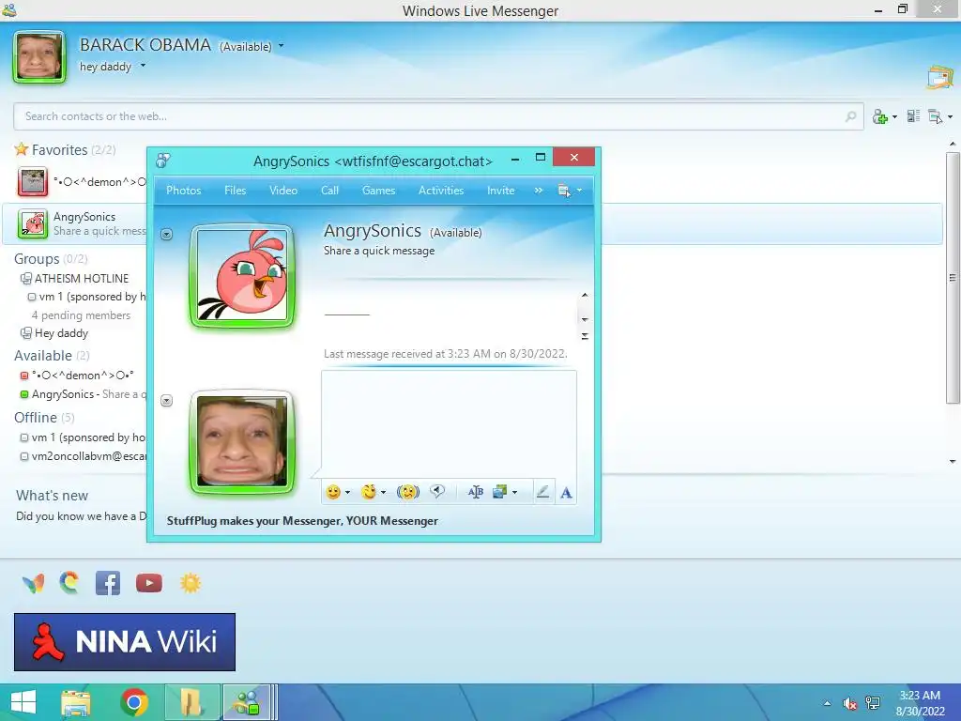Click the voice clip icon in chat toolbar
Image resolution: width=961 pixels, height=721 pixels.
[x=437, y=491]
